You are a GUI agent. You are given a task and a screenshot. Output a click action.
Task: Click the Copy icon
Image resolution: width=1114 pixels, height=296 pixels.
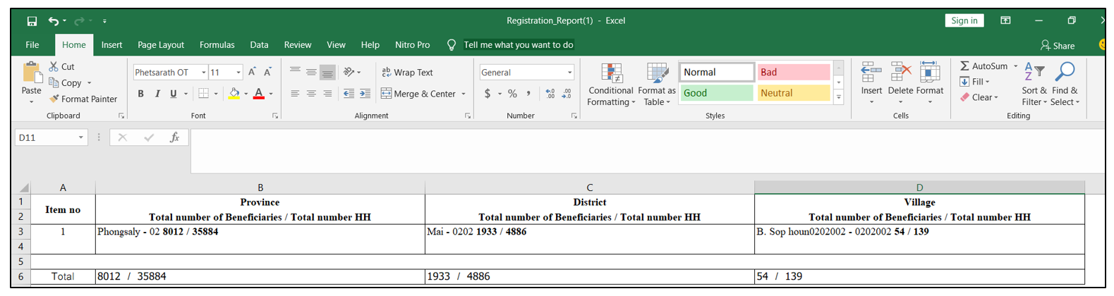(x=54, y=82)
